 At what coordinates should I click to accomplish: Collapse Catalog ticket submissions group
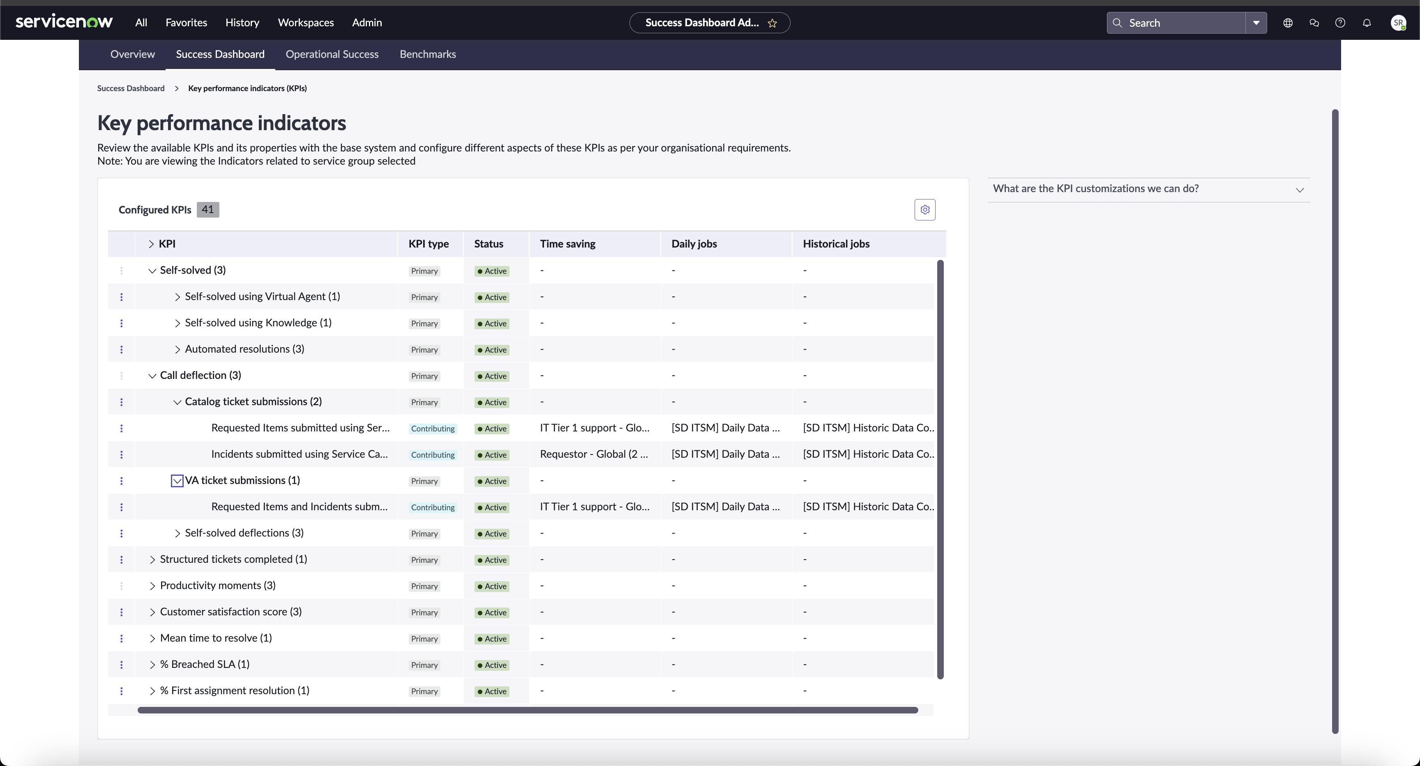tap(177, 403)
